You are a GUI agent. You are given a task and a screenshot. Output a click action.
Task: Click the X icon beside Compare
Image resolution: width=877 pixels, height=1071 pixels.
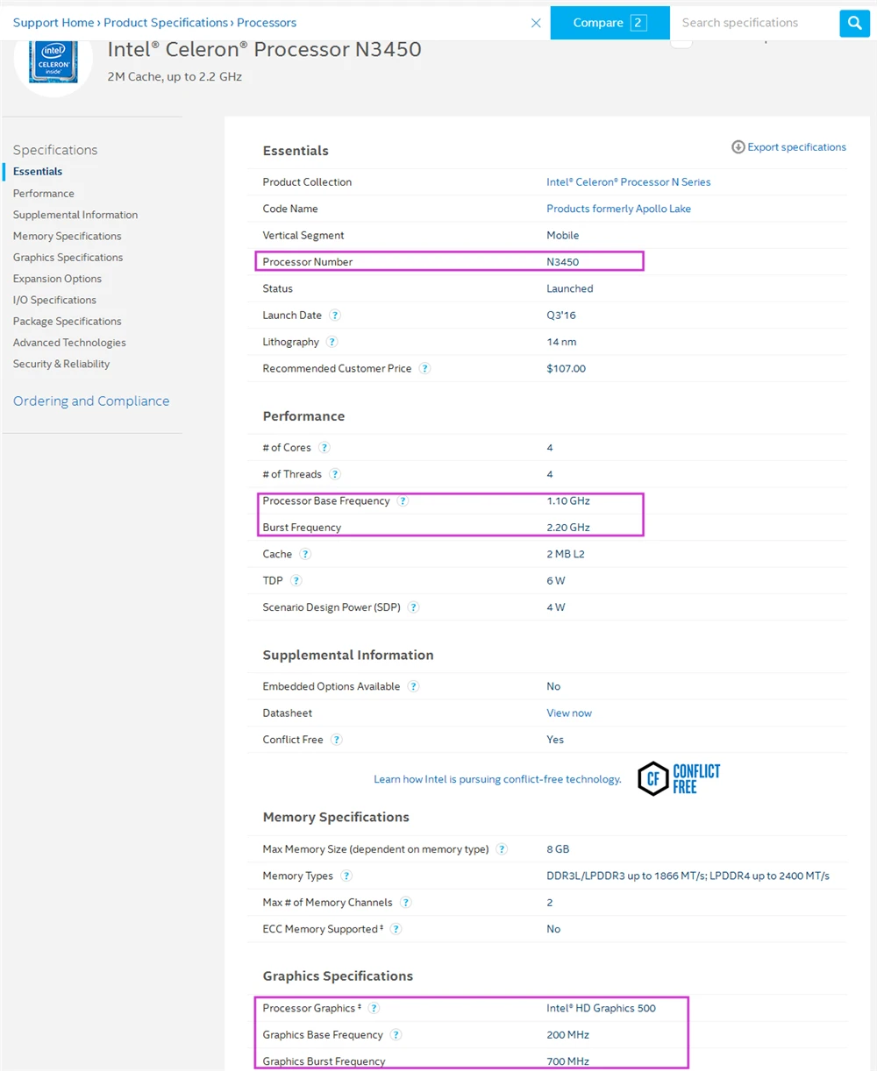tap(536, 23)
